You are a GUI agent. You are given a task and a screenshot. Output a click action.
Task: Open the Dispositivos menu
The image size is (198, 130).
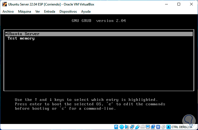pyautogui.click(x=68, y=12)
